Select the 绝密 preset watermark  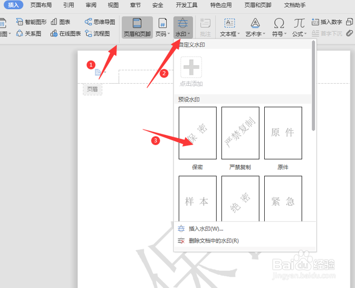pyautogui.click(x=240, y=199)
